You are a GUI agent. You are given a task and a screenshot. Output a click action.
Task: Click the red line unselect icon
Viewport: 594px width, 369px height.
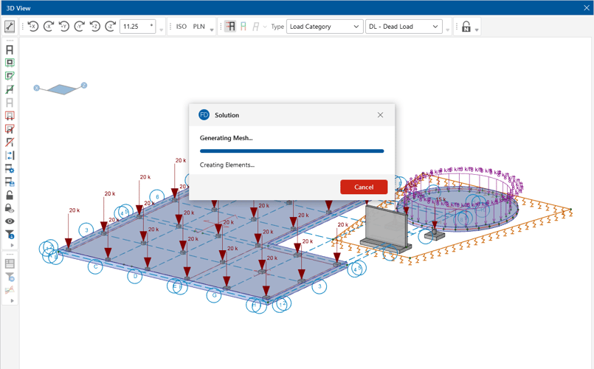point(10,142)
